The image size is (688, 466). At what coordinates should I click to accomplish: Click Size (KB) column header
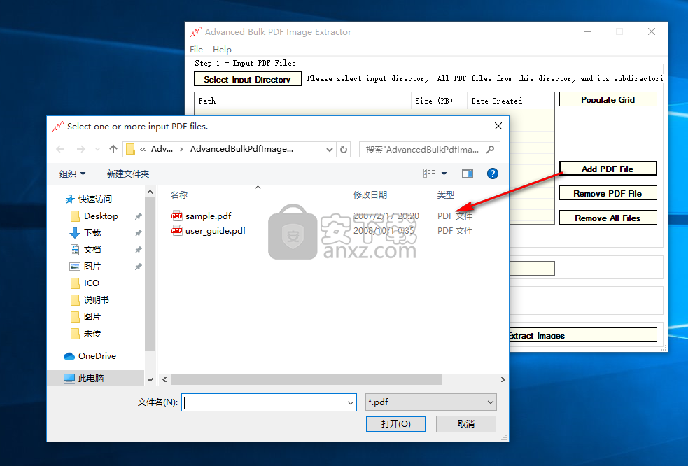(x=440, y=101)
